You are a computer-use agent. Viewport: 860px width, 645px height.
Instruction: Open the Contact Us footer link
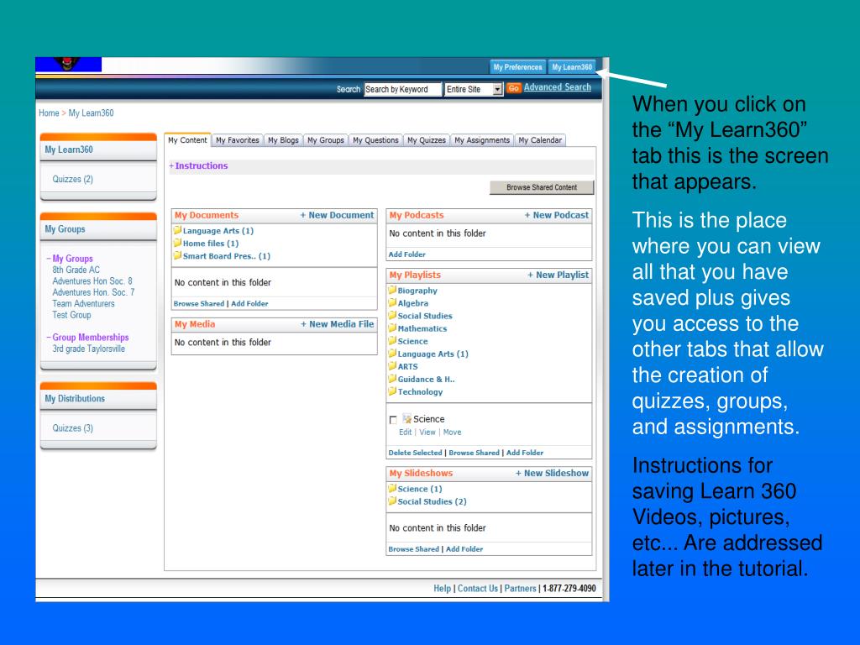point(478,589)
